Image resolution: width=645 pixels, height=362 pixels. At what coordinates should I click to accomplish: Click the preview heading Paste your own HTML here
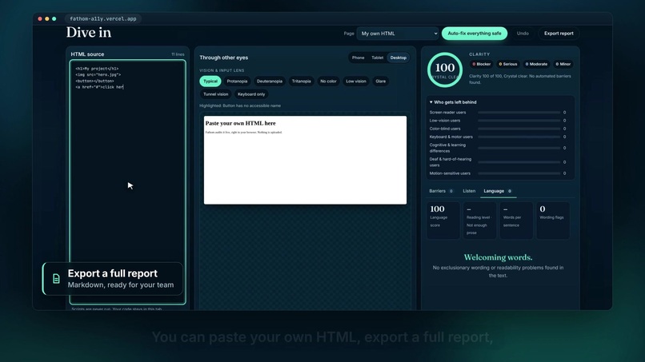pos(240,123)
